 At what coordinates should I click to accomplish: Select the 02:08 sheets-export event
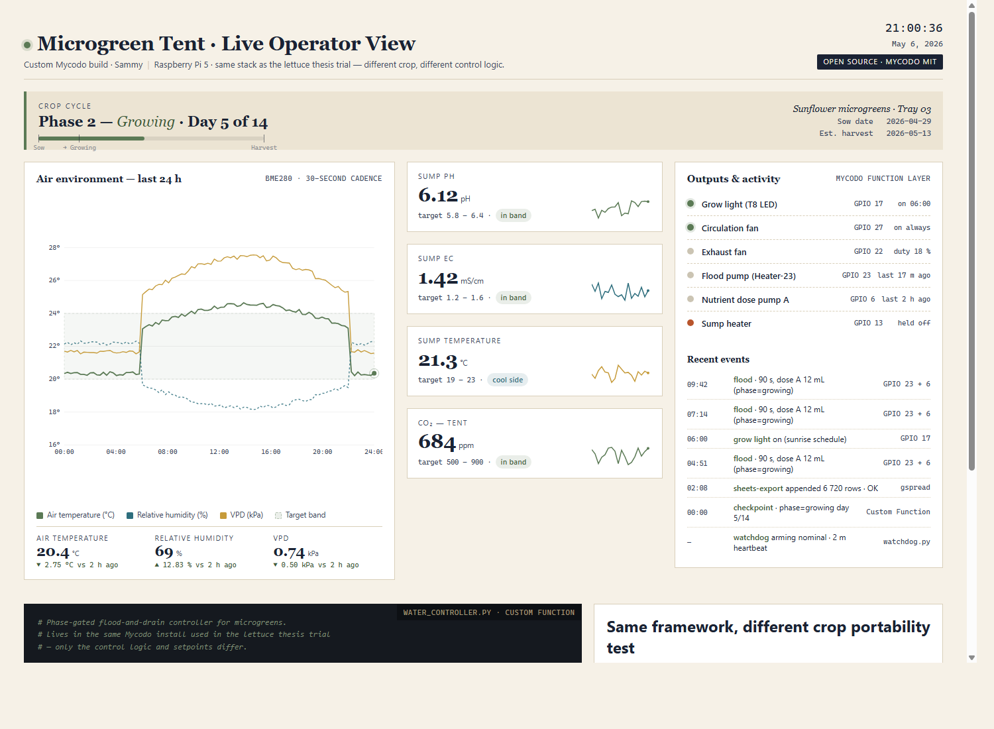(x=808, y=488)
